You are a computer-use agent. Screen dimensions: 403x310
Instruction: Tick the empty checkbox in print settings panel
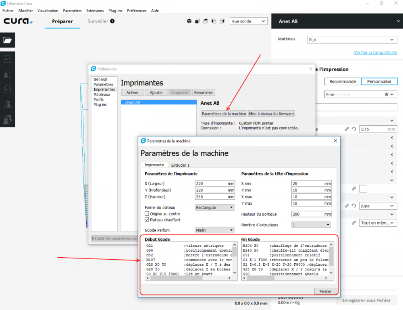[x=363, y=189]
